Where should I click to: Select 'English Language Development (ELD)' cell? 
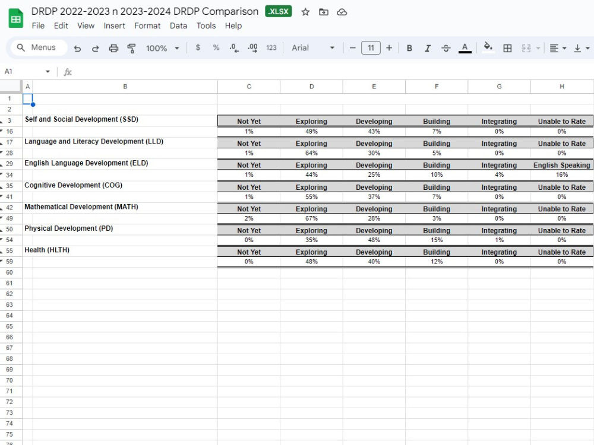125,164
